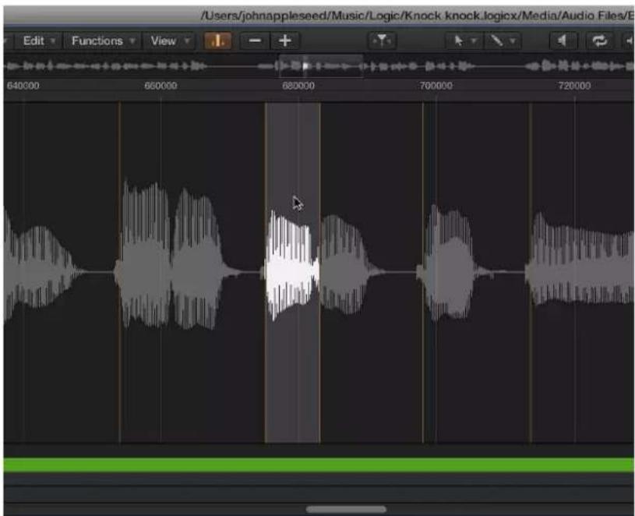Click the horizontal scrollbar thumb at bottom
This screenshot has width=635, height=516.
(346, 509)
